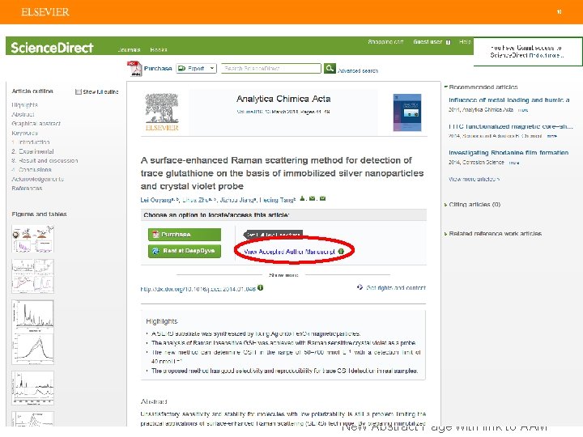Go to 4. Conclusions outline entry
Screen dimensions: 583x437
(x=32, y=170)
